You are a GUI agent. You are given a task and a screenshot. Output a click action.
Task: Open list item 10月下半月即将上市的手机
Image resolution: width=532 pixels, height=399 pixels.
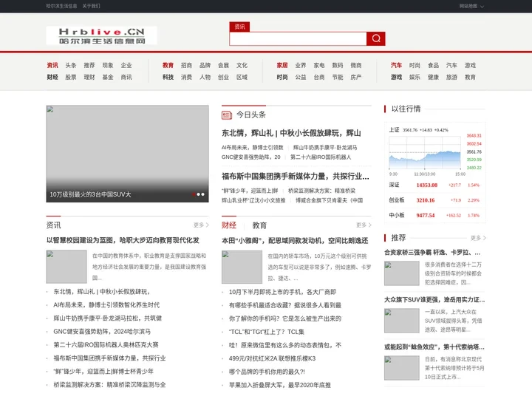tap(282, 292)
